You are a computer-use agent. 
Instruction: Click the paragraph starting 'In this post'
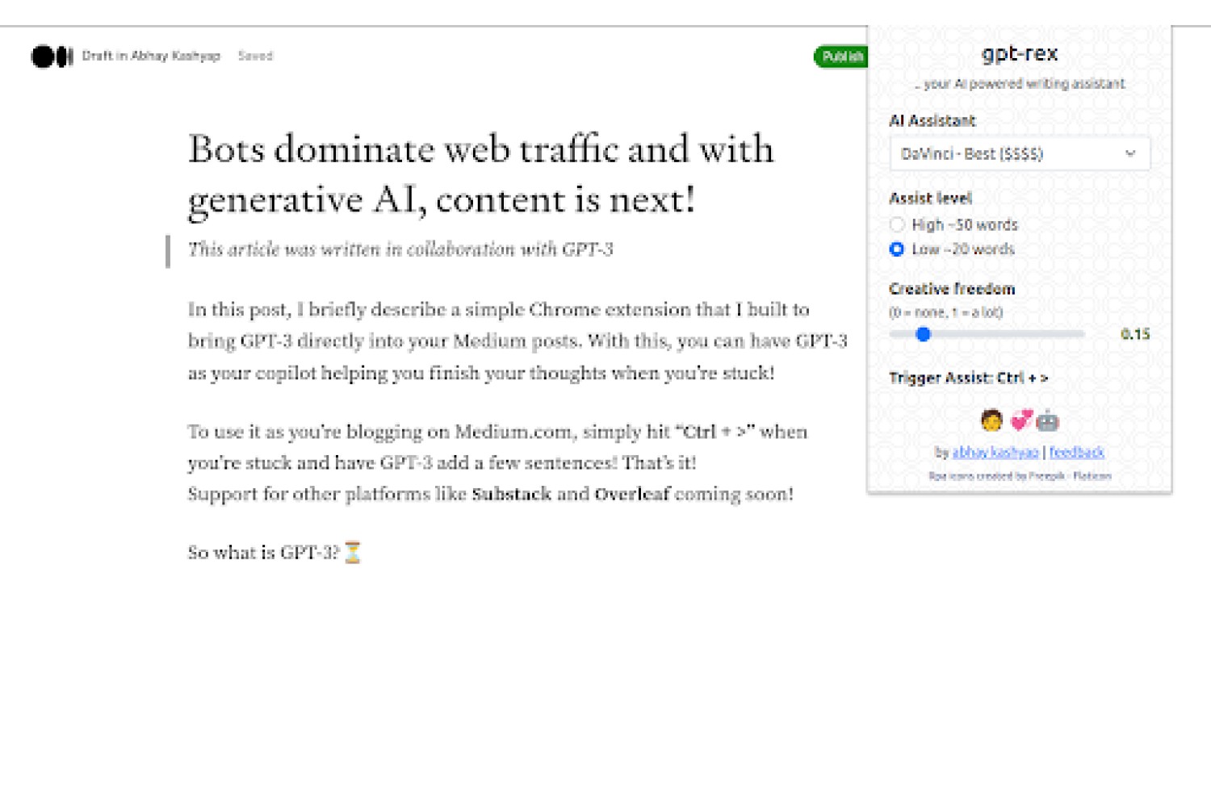(518, 341)
